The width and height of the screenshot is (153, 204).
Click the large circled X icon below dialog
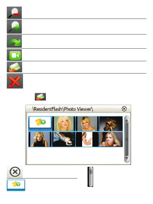[x=15, y=172]
